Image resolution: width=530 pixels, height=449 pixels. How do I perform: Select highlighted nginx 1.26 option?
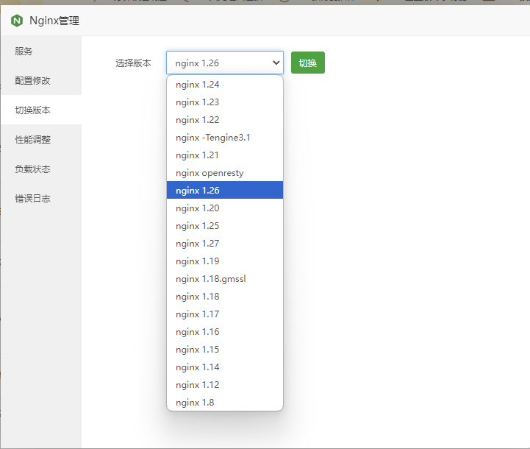(x=225, y=190)
